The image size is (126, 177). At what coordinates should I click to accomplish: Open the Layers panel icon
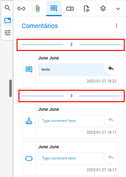103,9
